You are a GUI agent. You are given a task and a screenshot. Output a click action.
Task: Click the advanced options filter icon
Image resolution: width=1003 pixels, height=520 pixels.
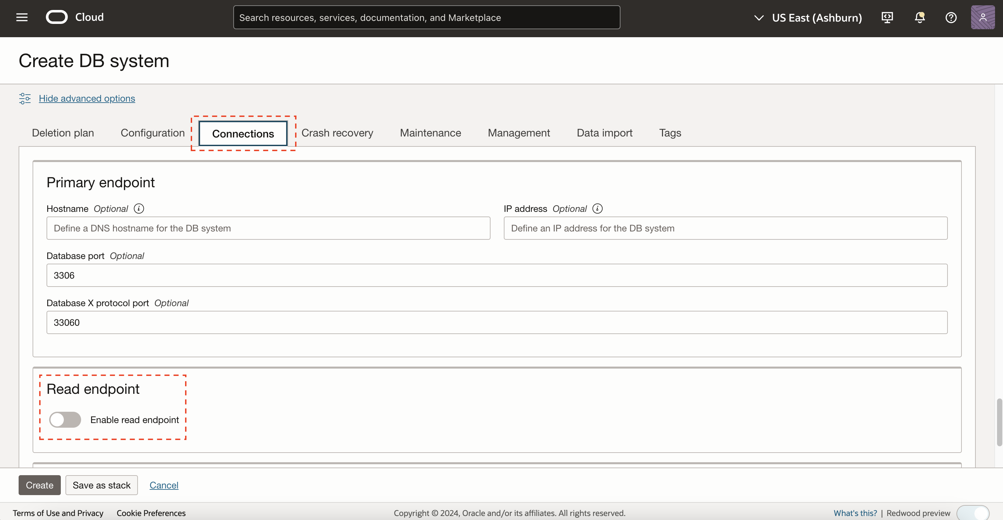pyautogui.click(x=25, y=98)
